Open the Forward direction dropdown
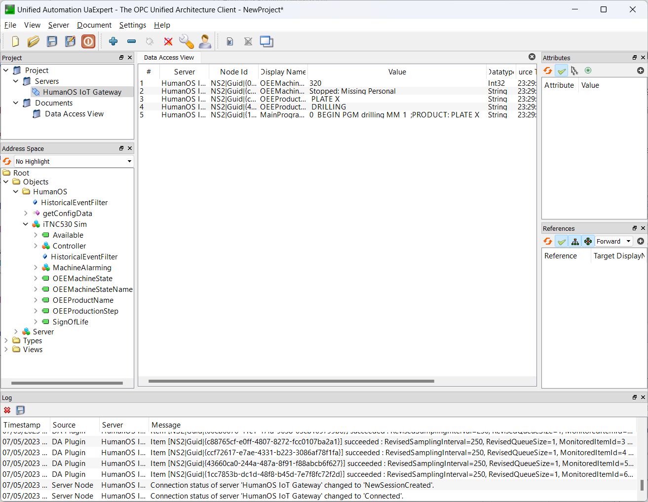Screen dimensions: 648x502 (613, 241)
